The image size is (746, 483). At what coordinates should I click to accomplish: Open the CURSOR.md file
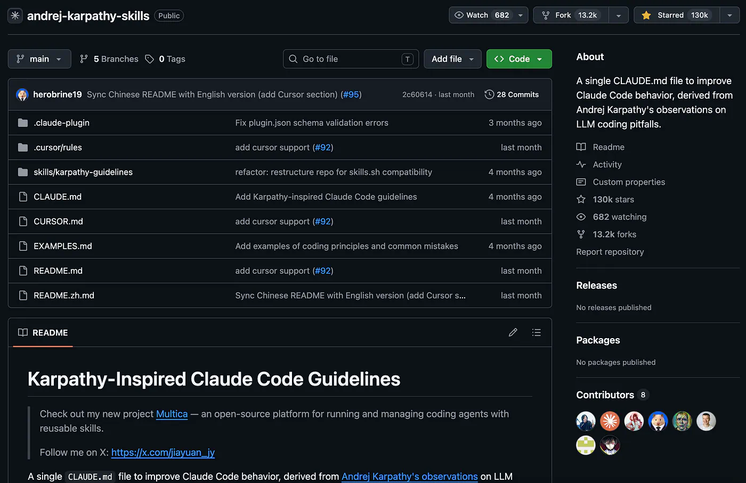point(59,222)
